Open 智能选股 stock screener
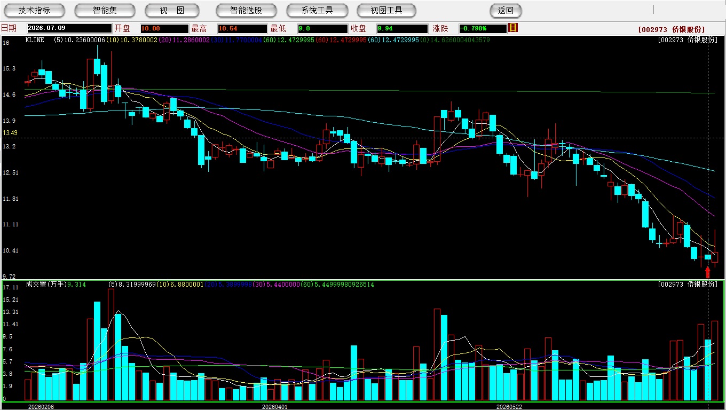This screenshot has width=726, height=410. point(246,10)
